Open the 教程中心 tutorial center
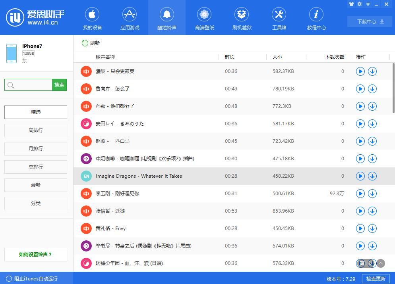This screenshot has width=395, height=284. coord(316,17)
